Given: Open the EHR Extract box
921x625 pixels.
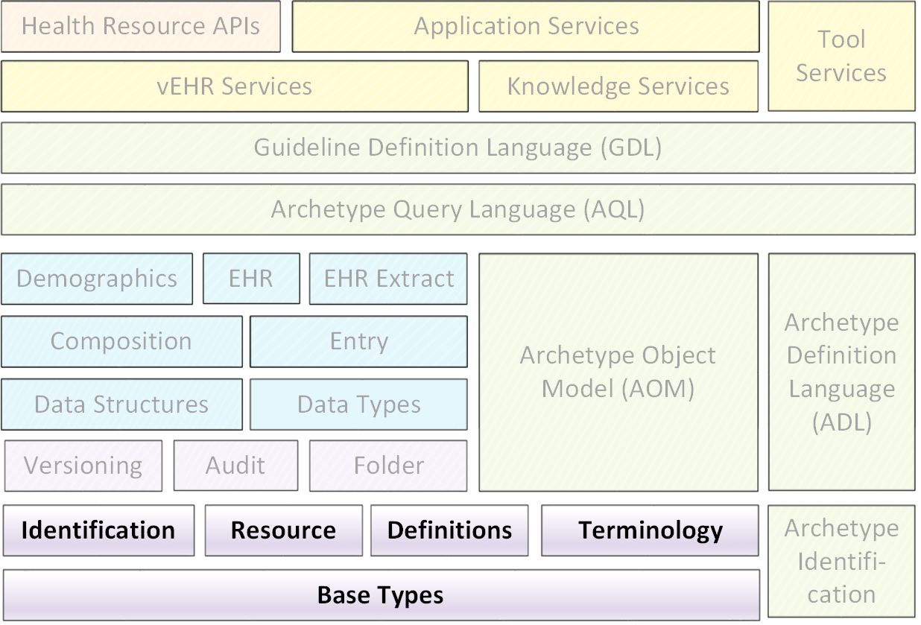Looking at the screenshot, I should coord(388,279).
